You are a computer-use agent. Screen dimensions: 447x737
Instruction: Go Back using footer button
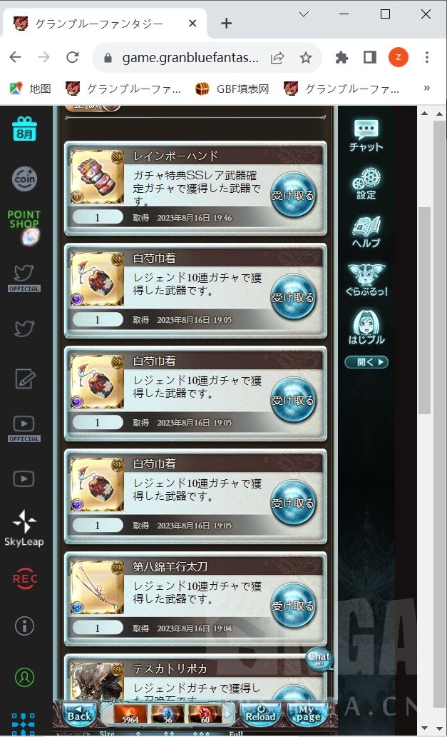coord(79,714)
